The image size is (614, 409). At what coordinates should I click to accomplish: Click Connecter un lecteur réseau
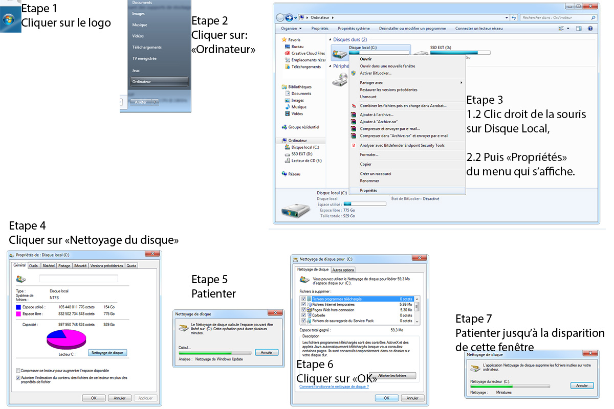click(x=479, y=29)
